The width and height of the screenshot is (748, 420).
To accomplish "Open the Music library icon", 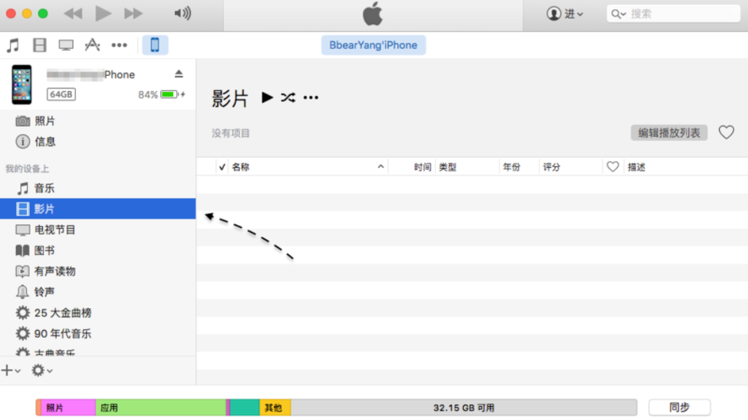I will click(13, 46).
